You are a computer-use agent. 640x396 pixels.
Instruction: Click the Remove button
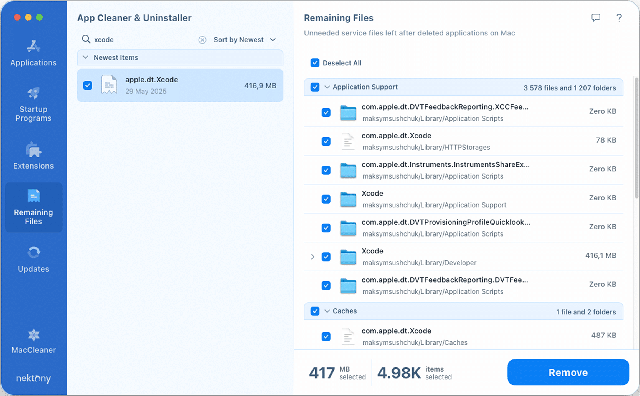pos(568,372)
